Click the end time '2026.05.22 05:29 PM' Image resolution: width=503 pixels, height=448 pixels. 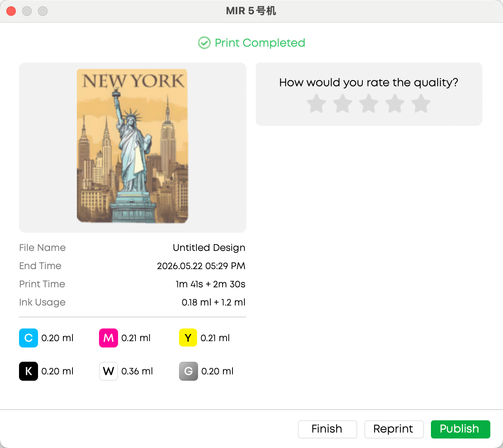[x=201, y=266]
